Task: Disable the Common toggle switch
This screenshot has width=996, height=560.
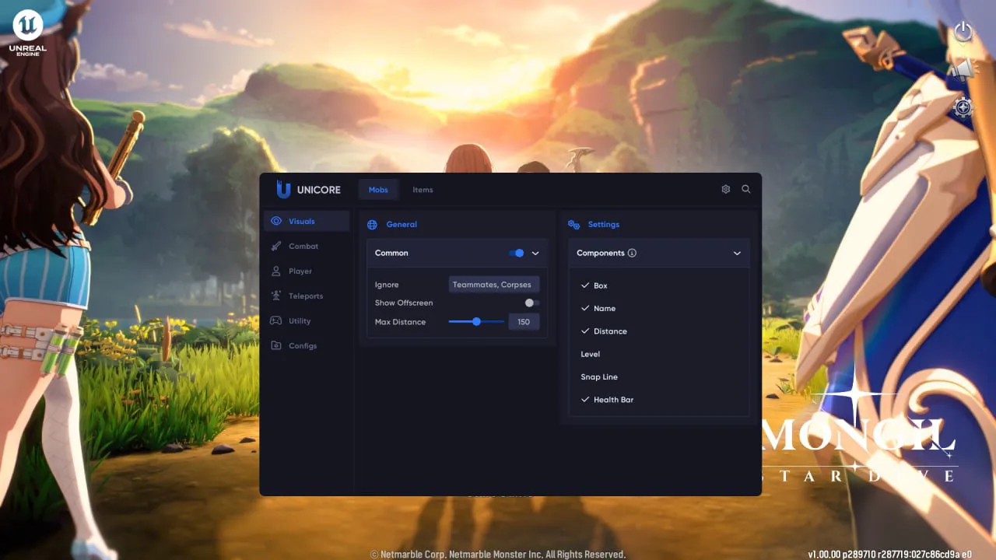Action: point(517,253)
